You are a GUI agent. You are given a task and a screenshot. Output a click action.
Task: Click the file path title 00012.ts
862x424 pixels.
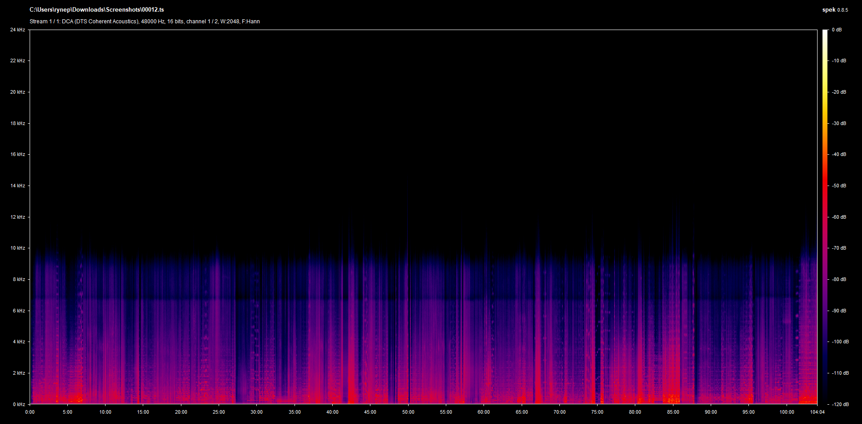tap(97, 10)
